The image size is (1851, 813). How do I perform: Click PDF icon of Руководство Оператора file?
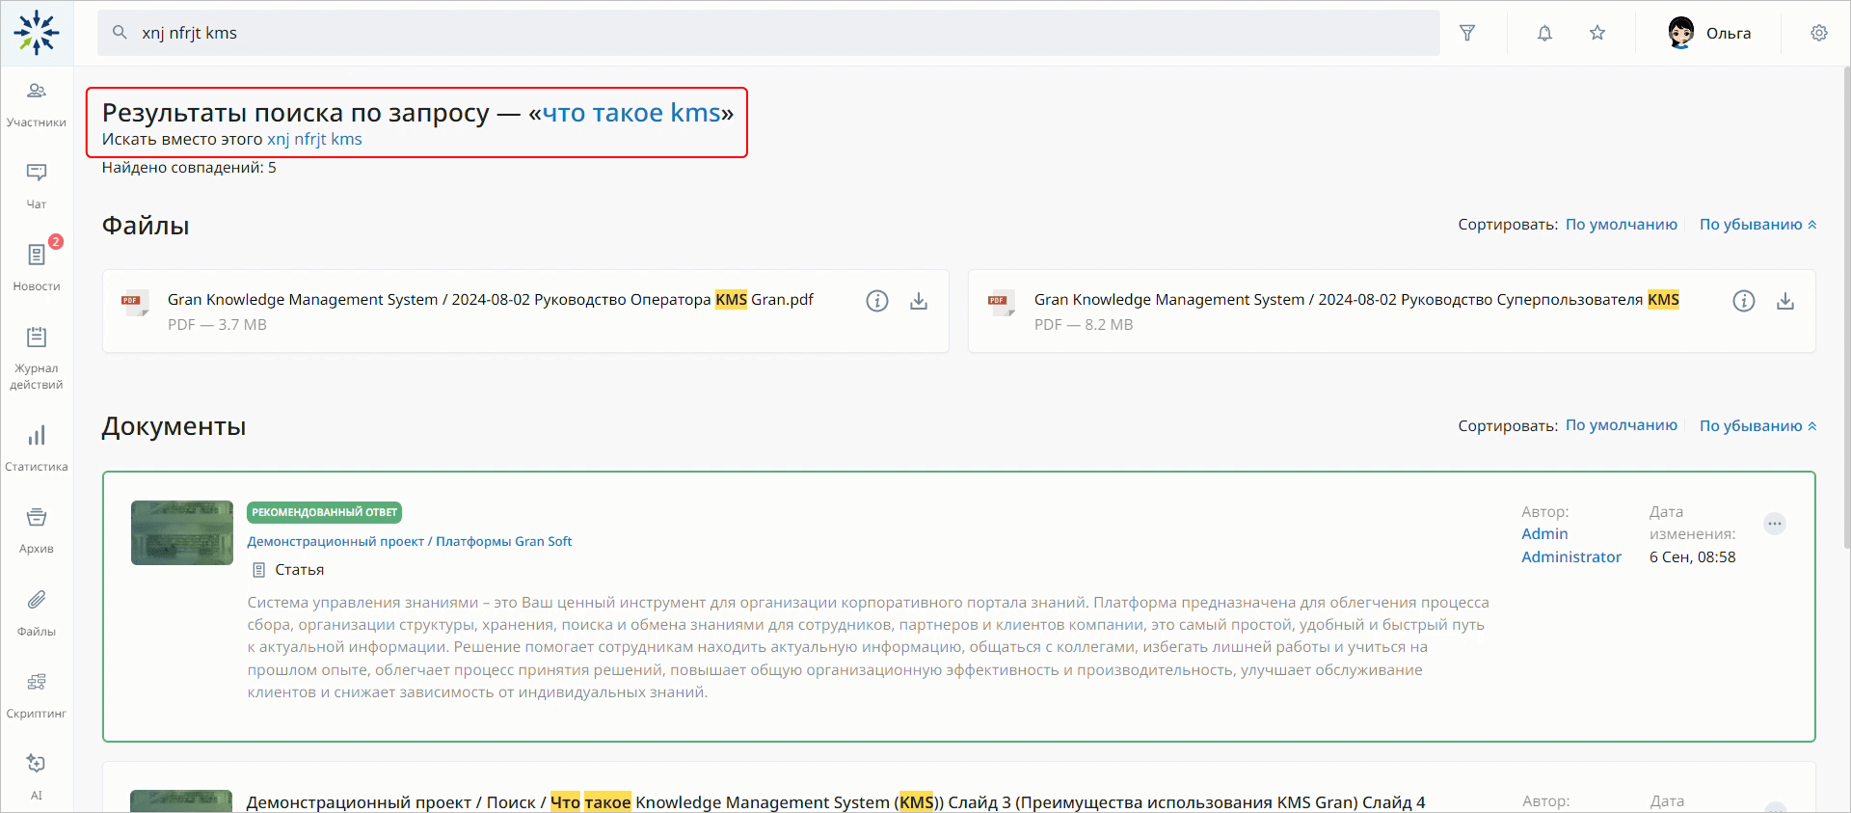(134, 303)
